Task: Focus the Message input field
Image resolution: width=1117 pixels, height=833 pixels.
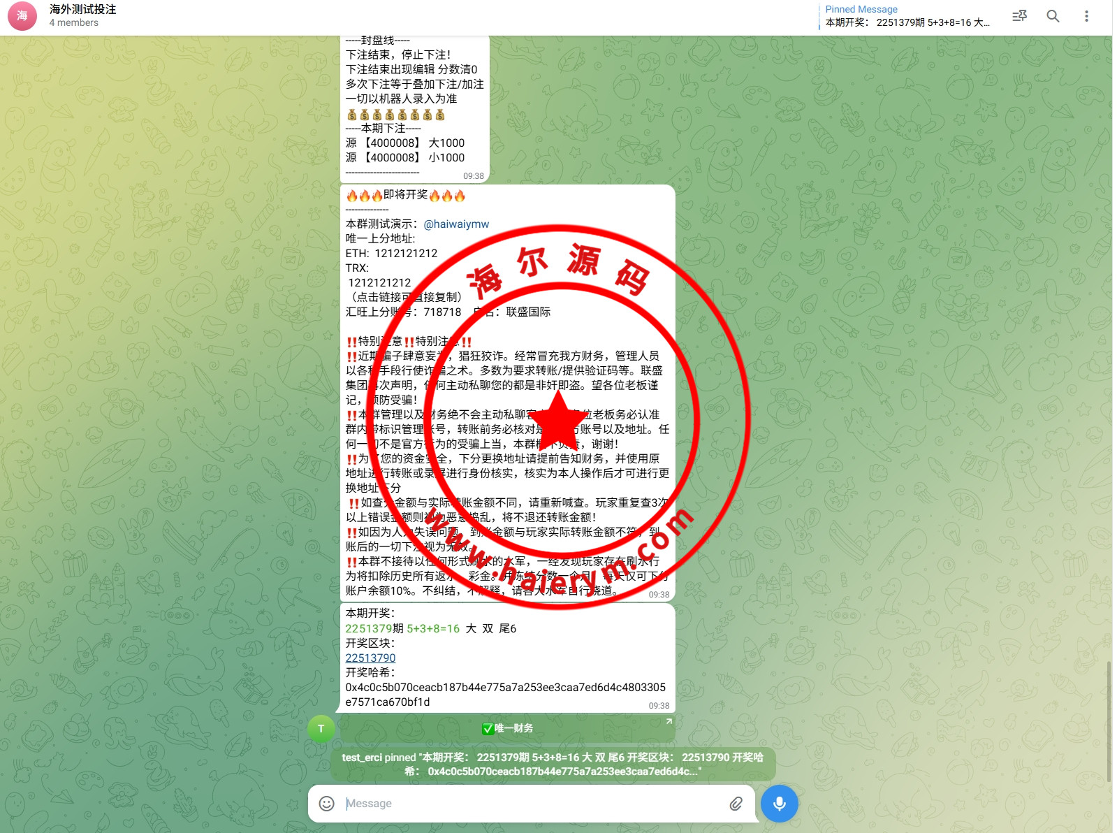Action: point(531,804)
